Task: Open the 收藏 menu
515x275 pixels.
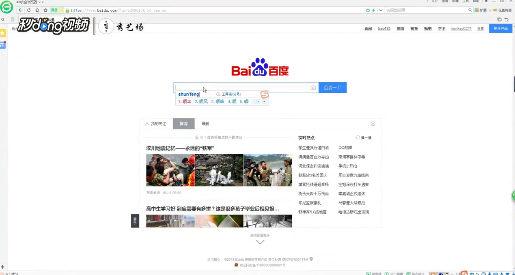Action: pos(455,2)
